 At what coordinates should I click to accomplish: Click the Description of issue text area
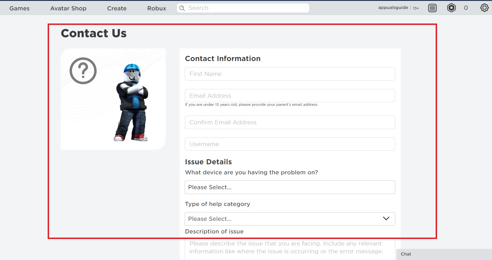(x=290, y=249)
